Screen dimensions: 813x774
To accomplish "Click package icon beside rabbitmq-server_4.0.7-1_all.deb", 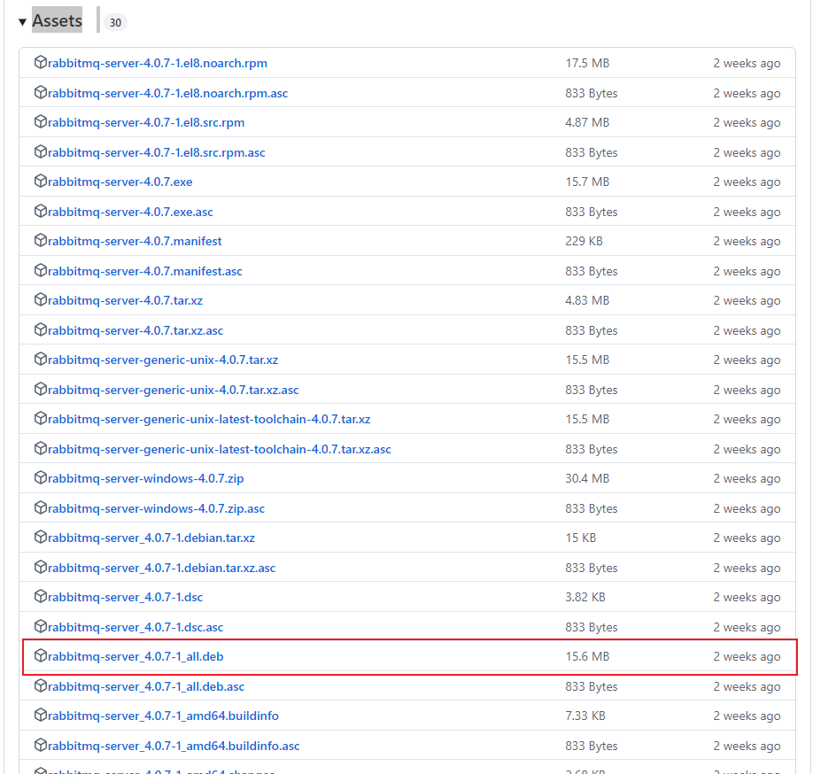I will coord(41,656).
